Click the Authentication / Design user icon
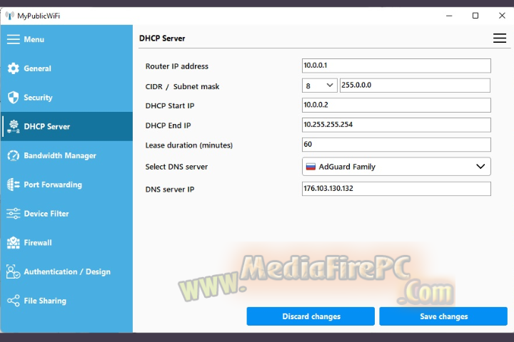Image resolution: width=514 pixels, height=342 pixels. [14, 271]
